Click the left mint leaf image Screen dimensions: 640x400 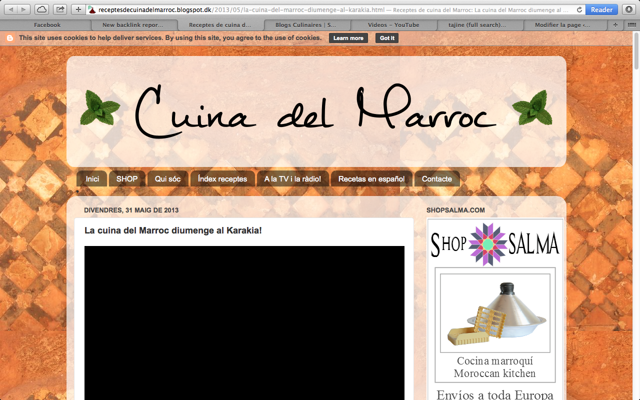coord(100,107)
